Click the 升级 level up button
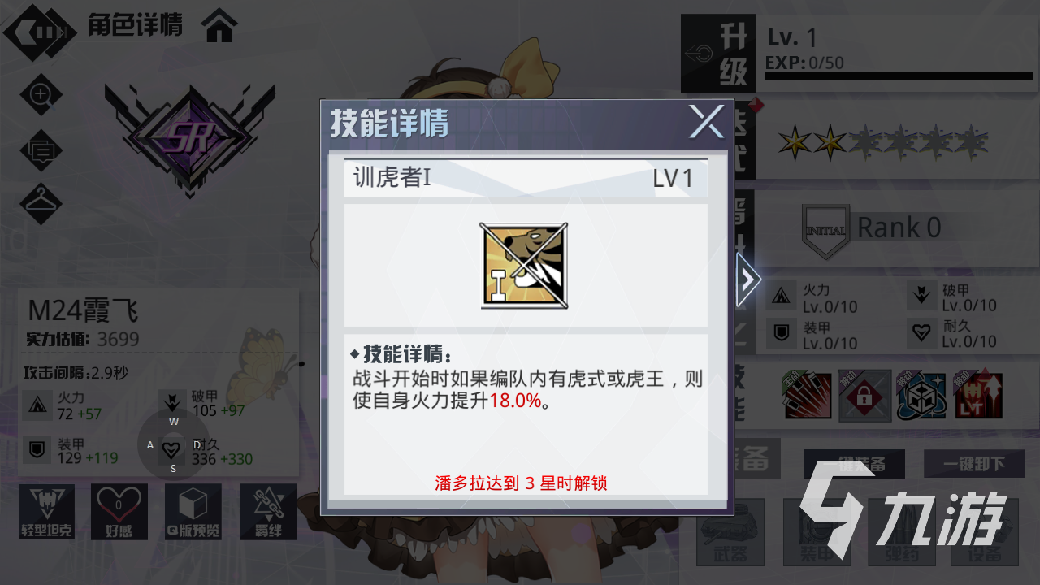1040x585 pixels. click(718, 54)
